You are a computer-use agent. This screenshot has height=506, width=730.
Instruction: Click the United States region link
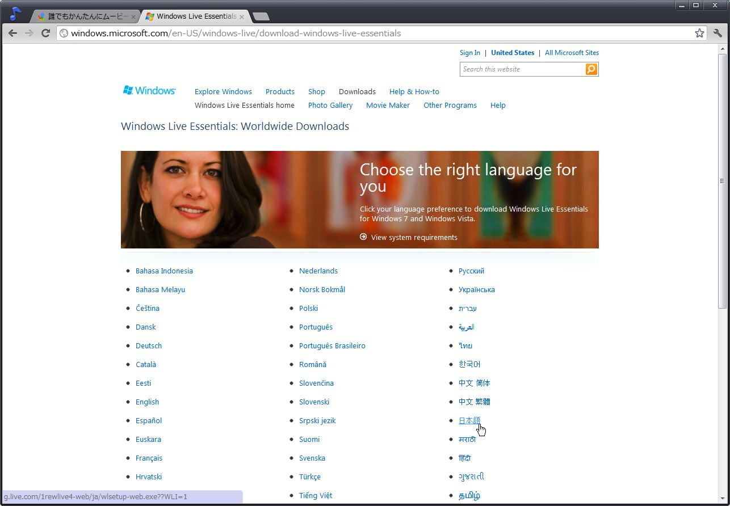(513, 53)
